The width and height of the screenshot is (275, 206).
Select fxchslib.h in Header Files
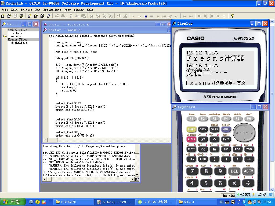pos(19,43)
